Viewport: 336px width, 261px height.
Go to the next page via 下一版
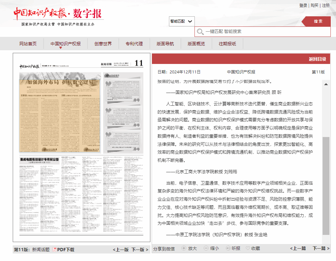(x=140, y=250)
